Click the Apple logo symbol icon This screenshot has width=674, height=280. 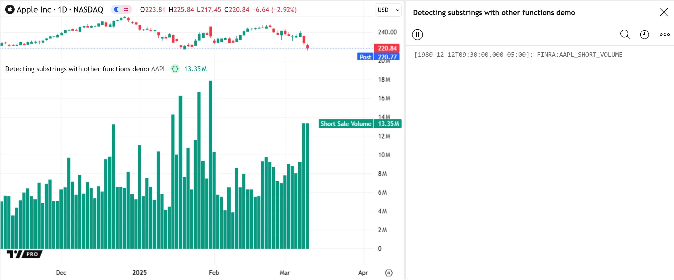pos(10,10)
